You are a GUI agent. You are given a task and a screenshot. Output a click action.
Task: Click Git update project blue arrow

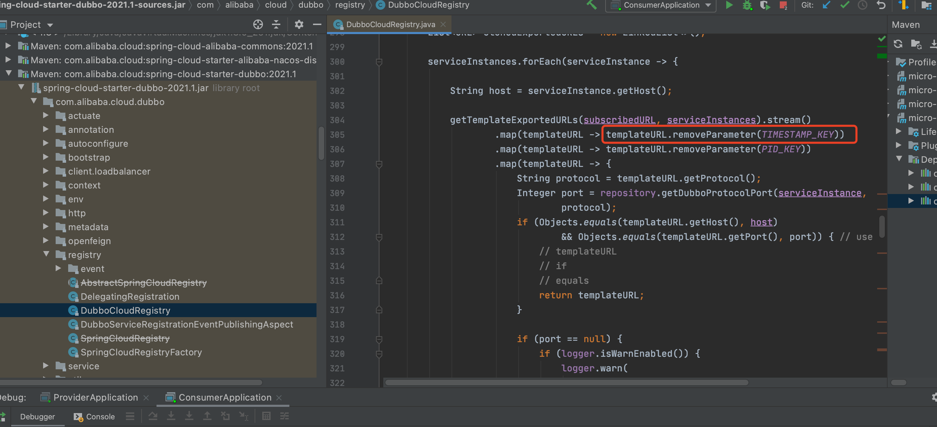826,5
